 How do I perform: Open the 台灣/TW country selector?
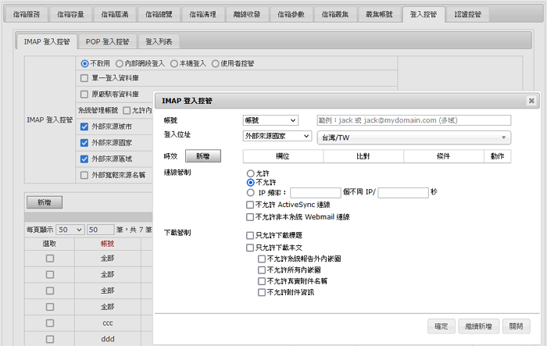pyautogui.click(x=413, y=137)
